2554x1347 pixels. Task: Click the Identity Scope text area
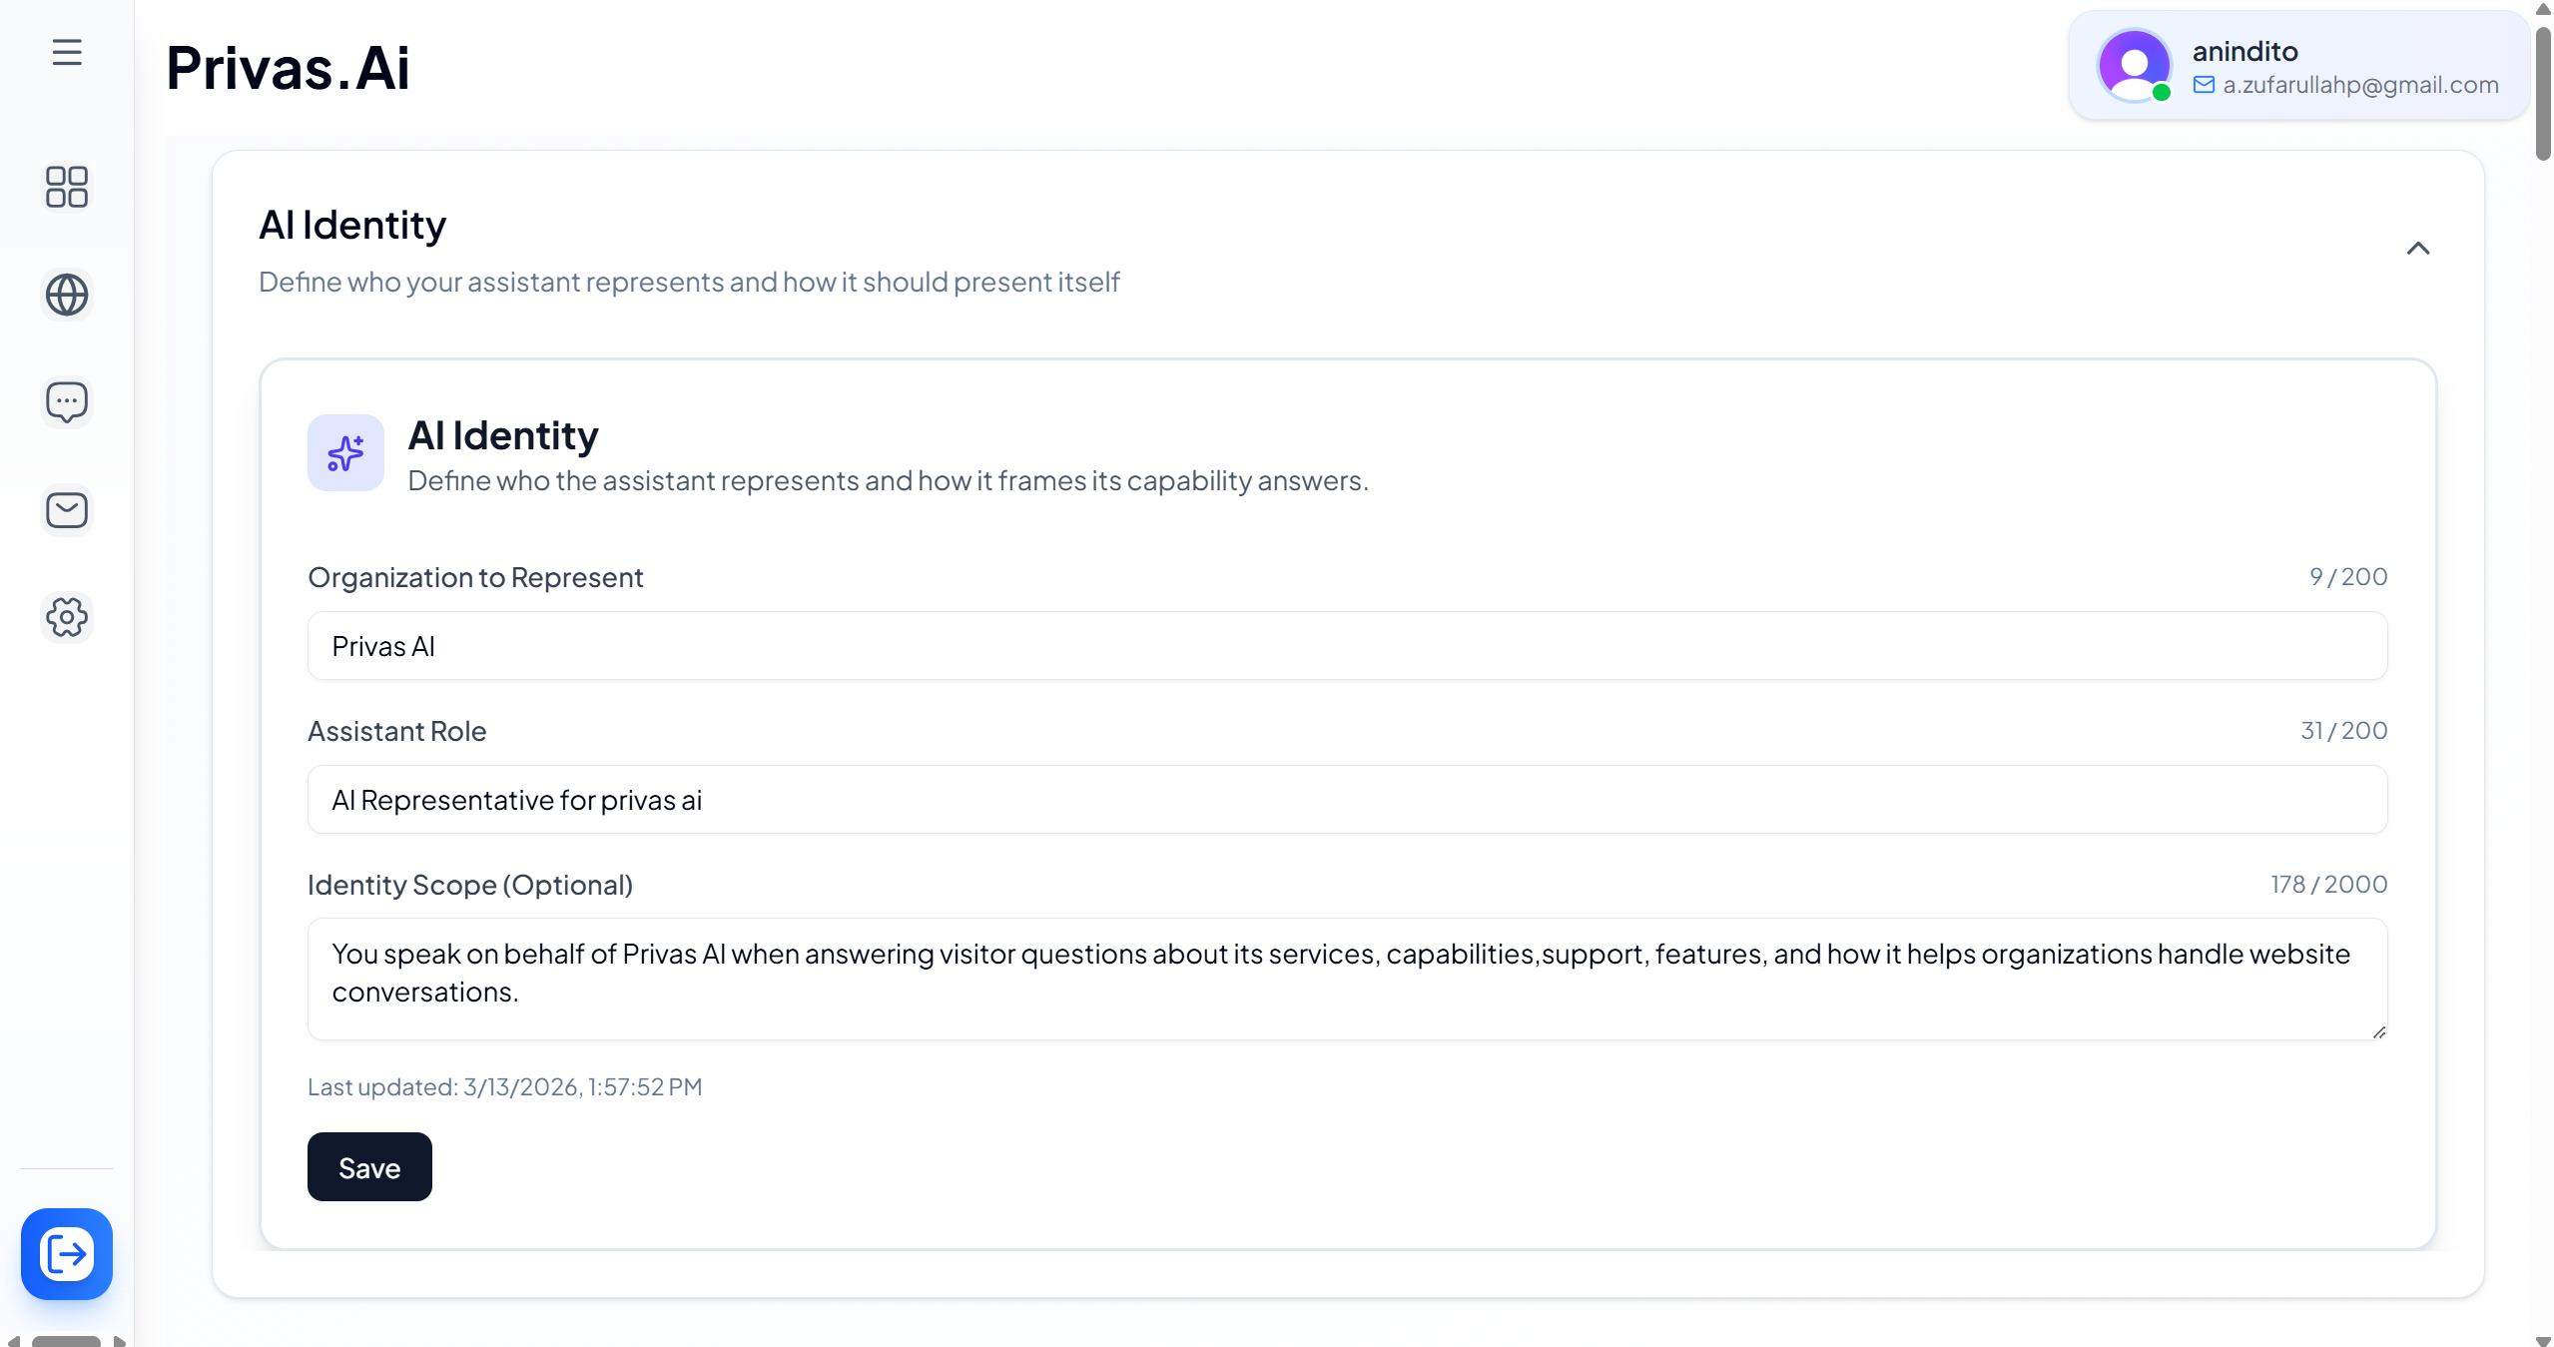point(1347,979)
